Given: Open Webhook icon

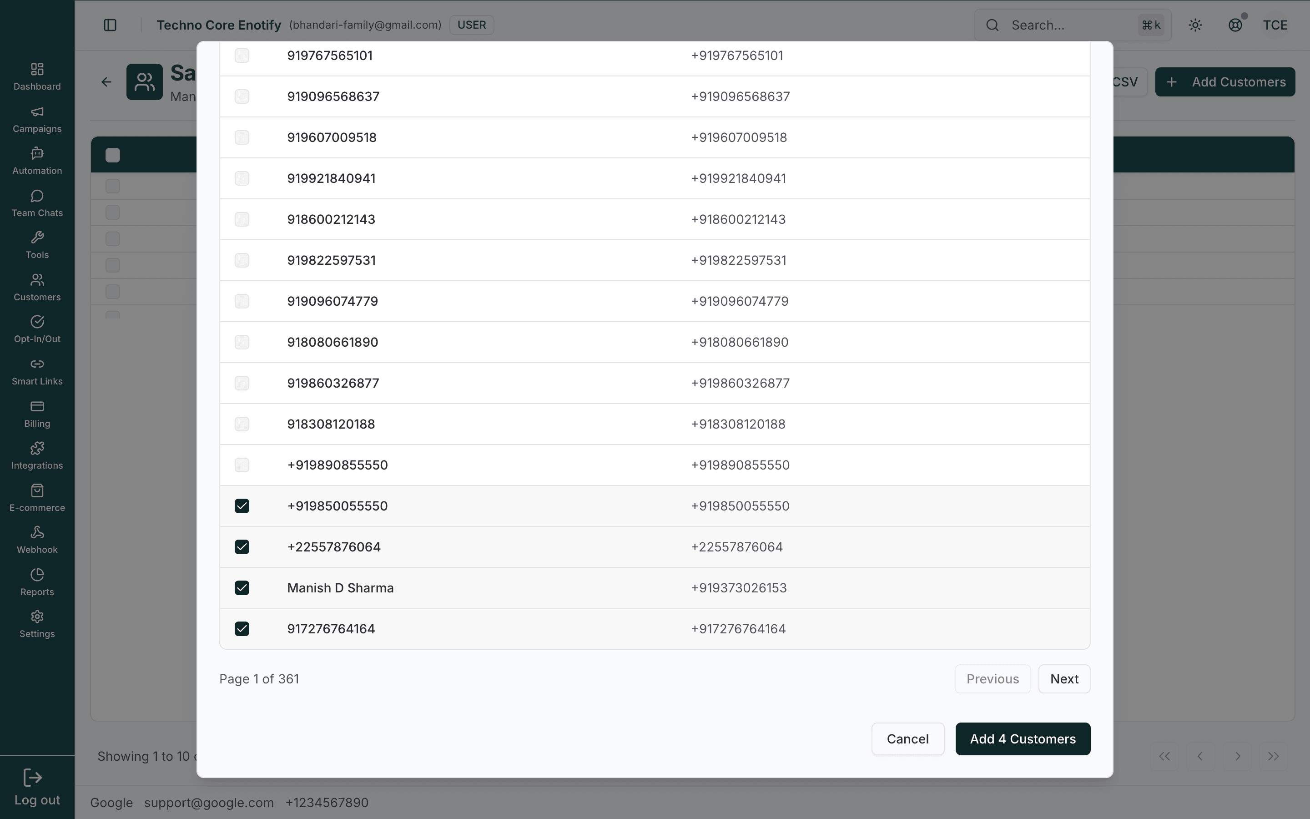Looking at the screenshot, I should 37,532.
